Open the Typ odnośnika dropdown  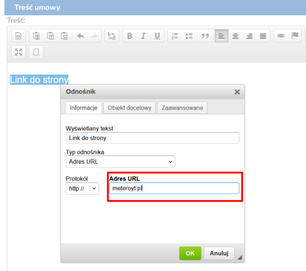121,161
